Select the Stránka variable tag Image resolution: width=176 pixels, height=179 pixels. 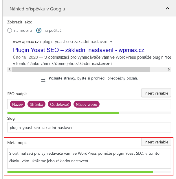(x=36, y=104)
